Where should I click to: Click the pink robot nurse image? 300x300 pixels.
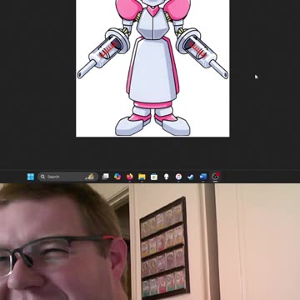tap(152, 68)
